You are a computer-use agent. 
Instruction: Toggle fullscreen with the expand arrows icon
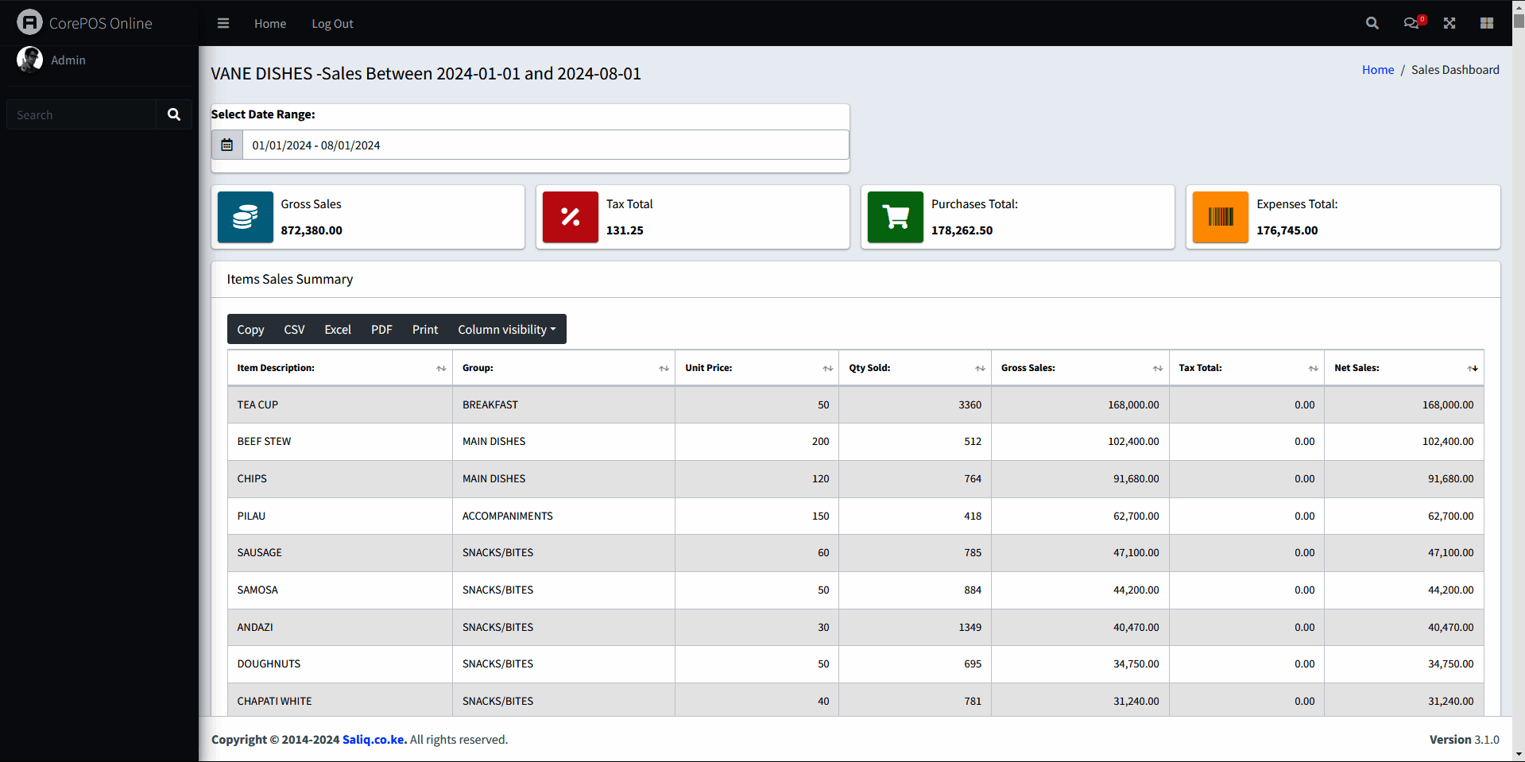pos(1450,24)
